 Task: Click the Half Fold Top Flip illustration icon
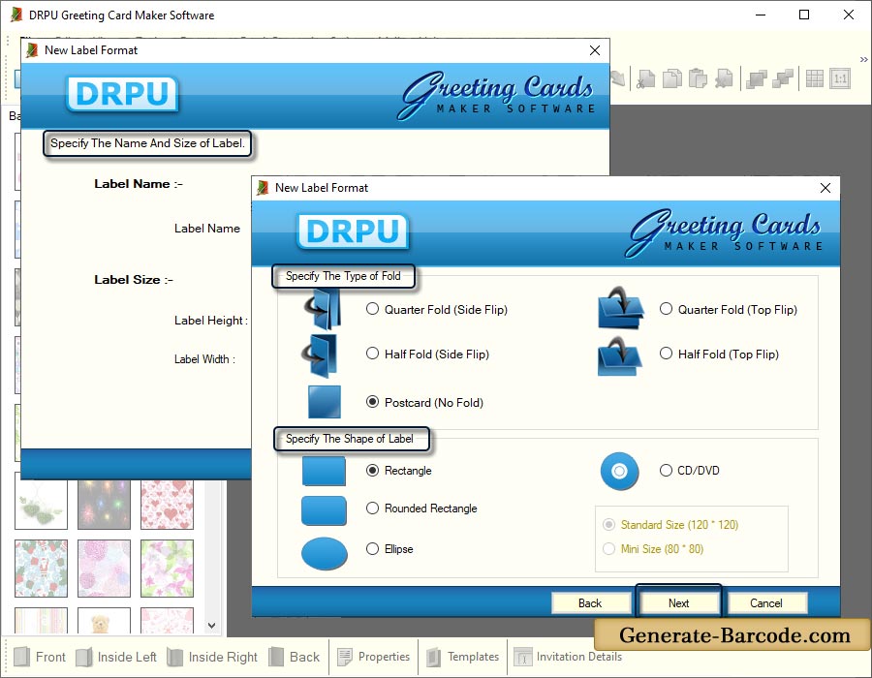tap(620, 355)
